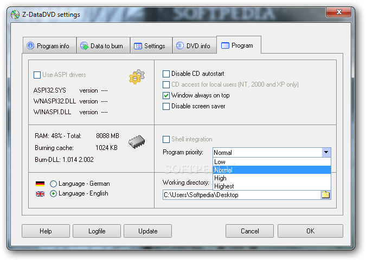Viewport: 366px width, 261px height.
Task: Click the 'Burning cache:' label text
Action: click(x=54, y=148)
